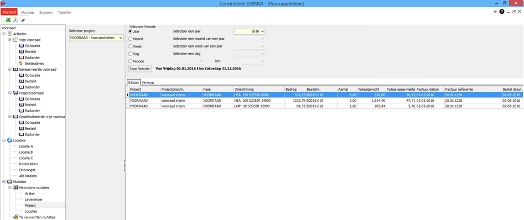This screenshot has width=524, height=220.
Task: Select the Periode radio button
Action: click(x=131, y=61)
